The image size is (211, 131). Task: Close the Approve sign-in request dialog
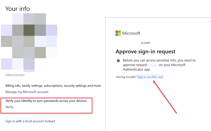209,21
